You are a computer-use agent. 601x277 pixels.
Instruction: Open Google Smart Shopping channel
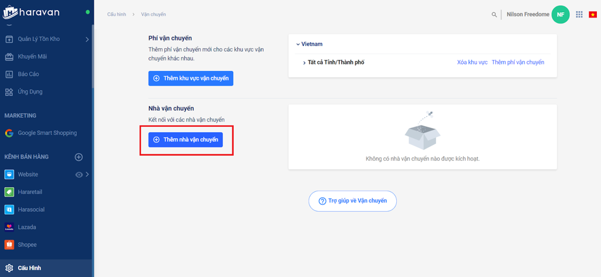pyautogui.click(x=47, y=133)
